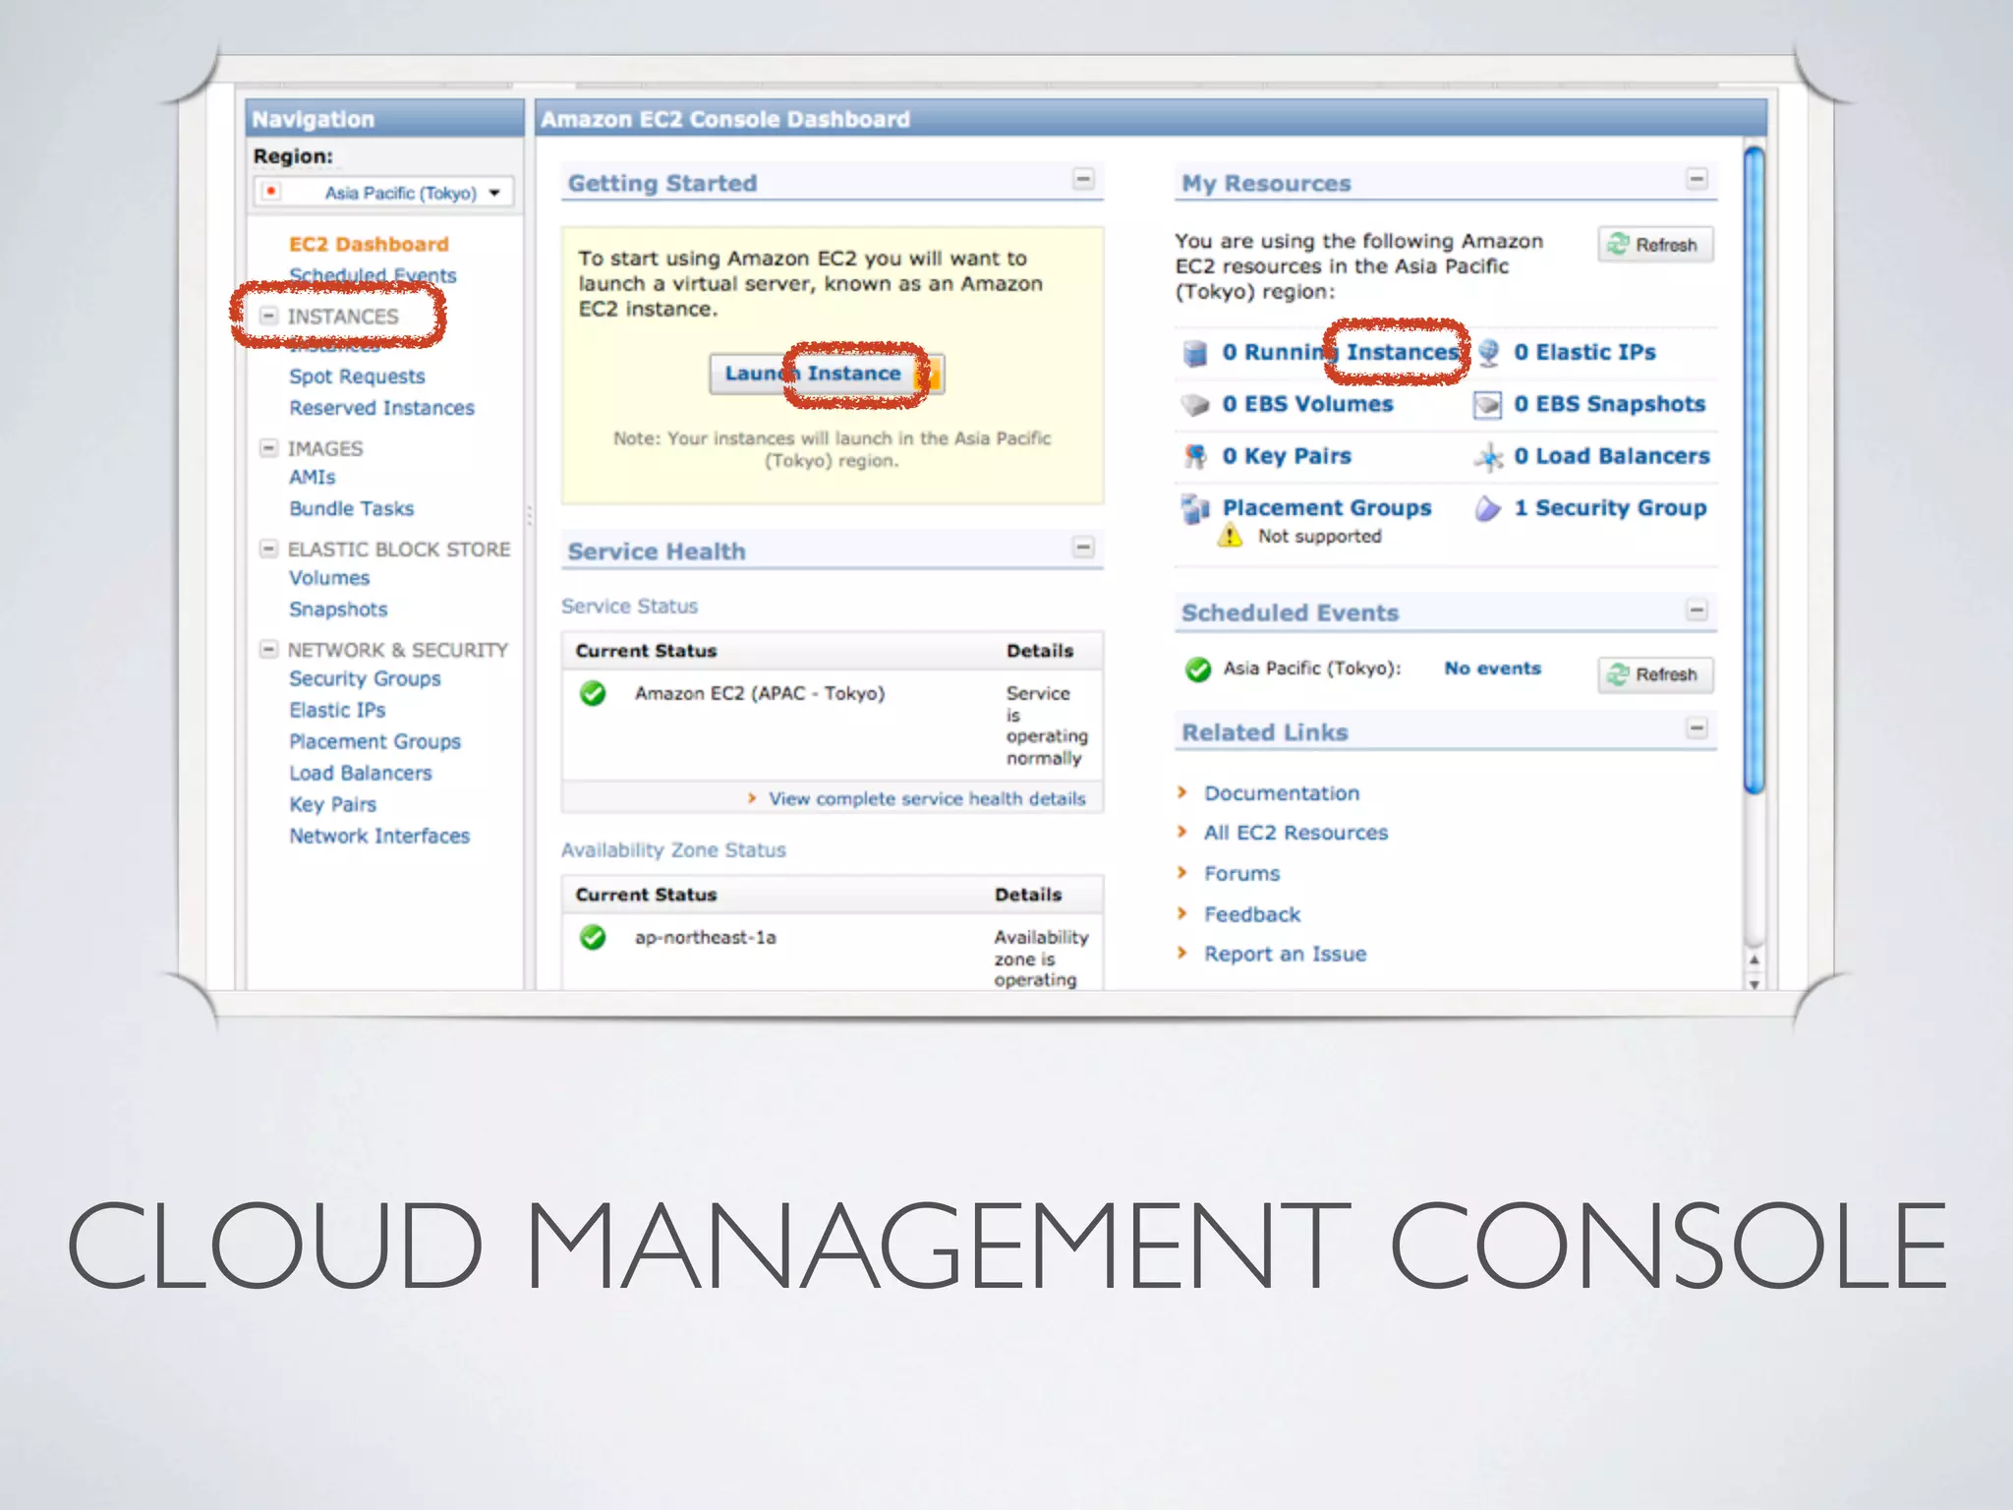Image resolution: width=2013 pixels, height=1510 pixels.
Task: Click the dashboard vertical scrollbar thumb
Action: 1754,469
